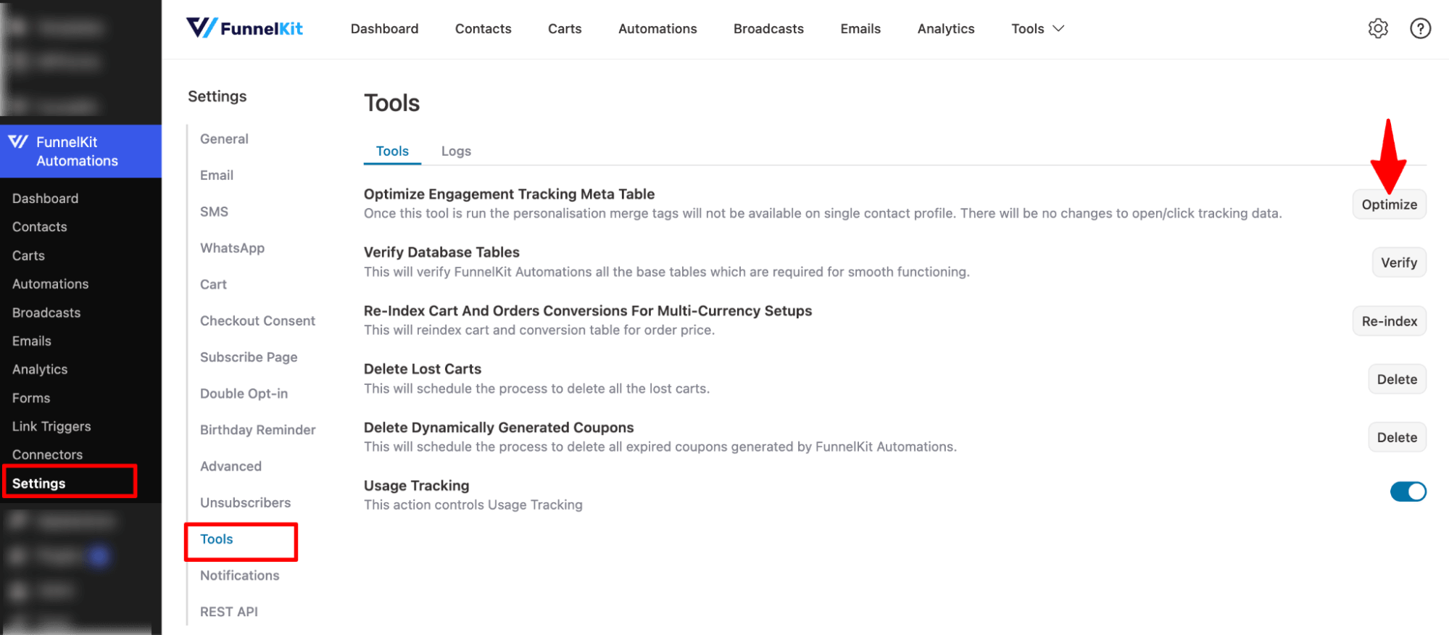Open REST API settings section

pyautogui.click(x=228, y=611)
